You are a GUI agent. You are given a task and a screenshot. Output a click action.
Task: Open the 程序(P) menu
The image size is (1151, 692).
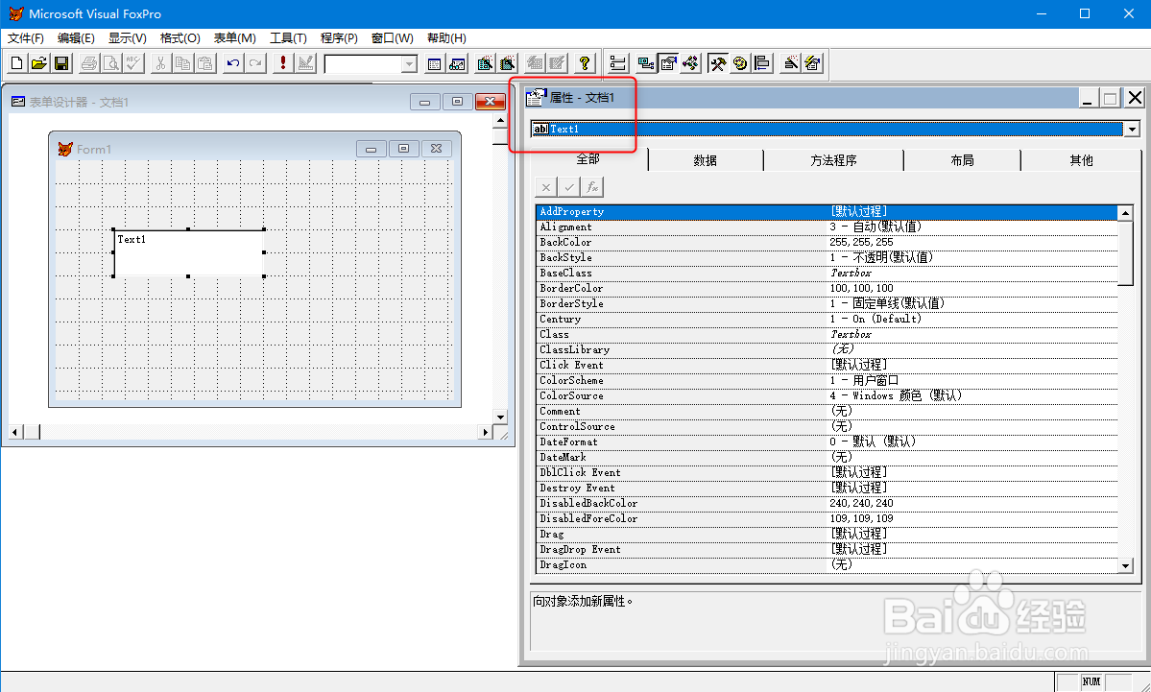pyautogui.click(x=339, y=38)
